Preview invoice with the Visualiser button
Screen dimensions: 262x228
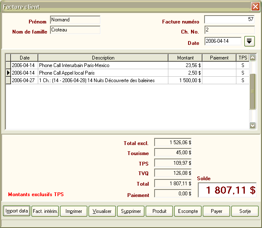[102, 211]
